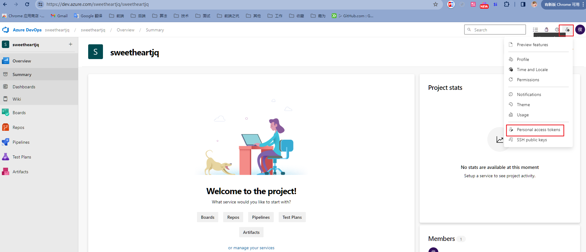Click the Pipelines service button
Image resolution: width=586 pixels, height=252 pixels.
[x=261, y=217]
